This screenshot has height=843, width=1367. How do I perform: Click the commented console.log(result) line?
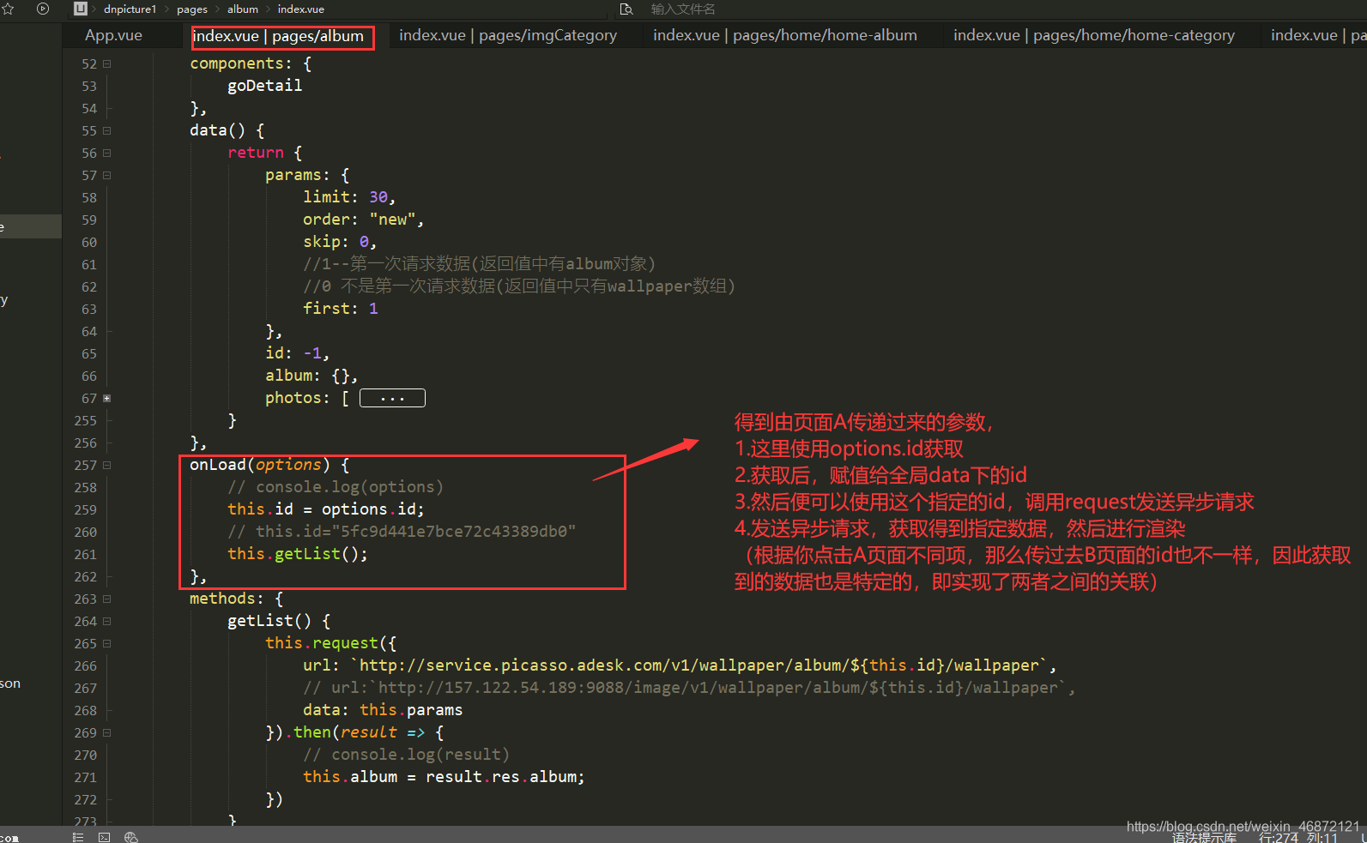(407, 755)
